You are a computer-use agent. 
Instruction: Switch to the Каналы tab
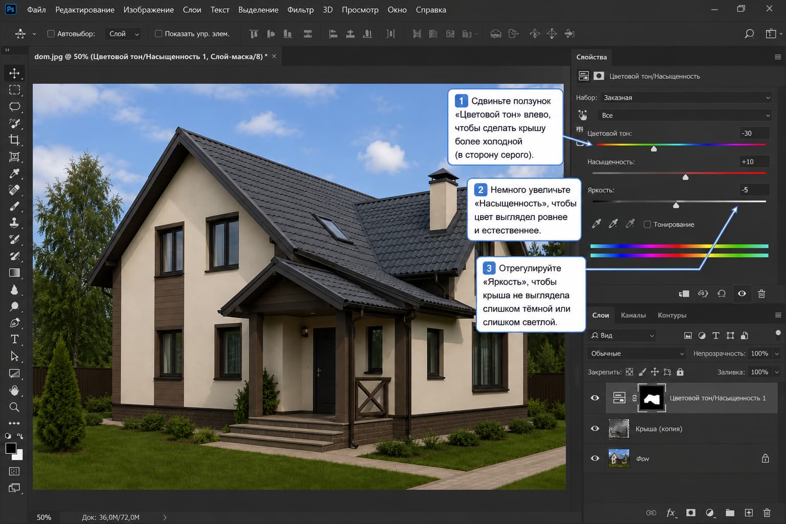(633, 315)
